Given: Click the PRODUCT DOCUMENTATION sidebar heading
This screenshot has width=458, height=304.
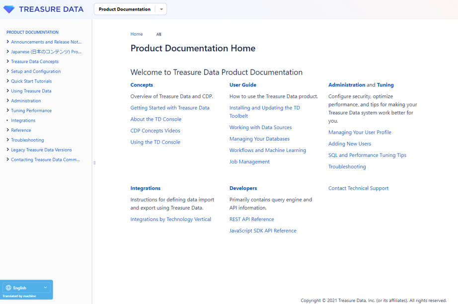Looking at the screenshot, I should (32, 32).
